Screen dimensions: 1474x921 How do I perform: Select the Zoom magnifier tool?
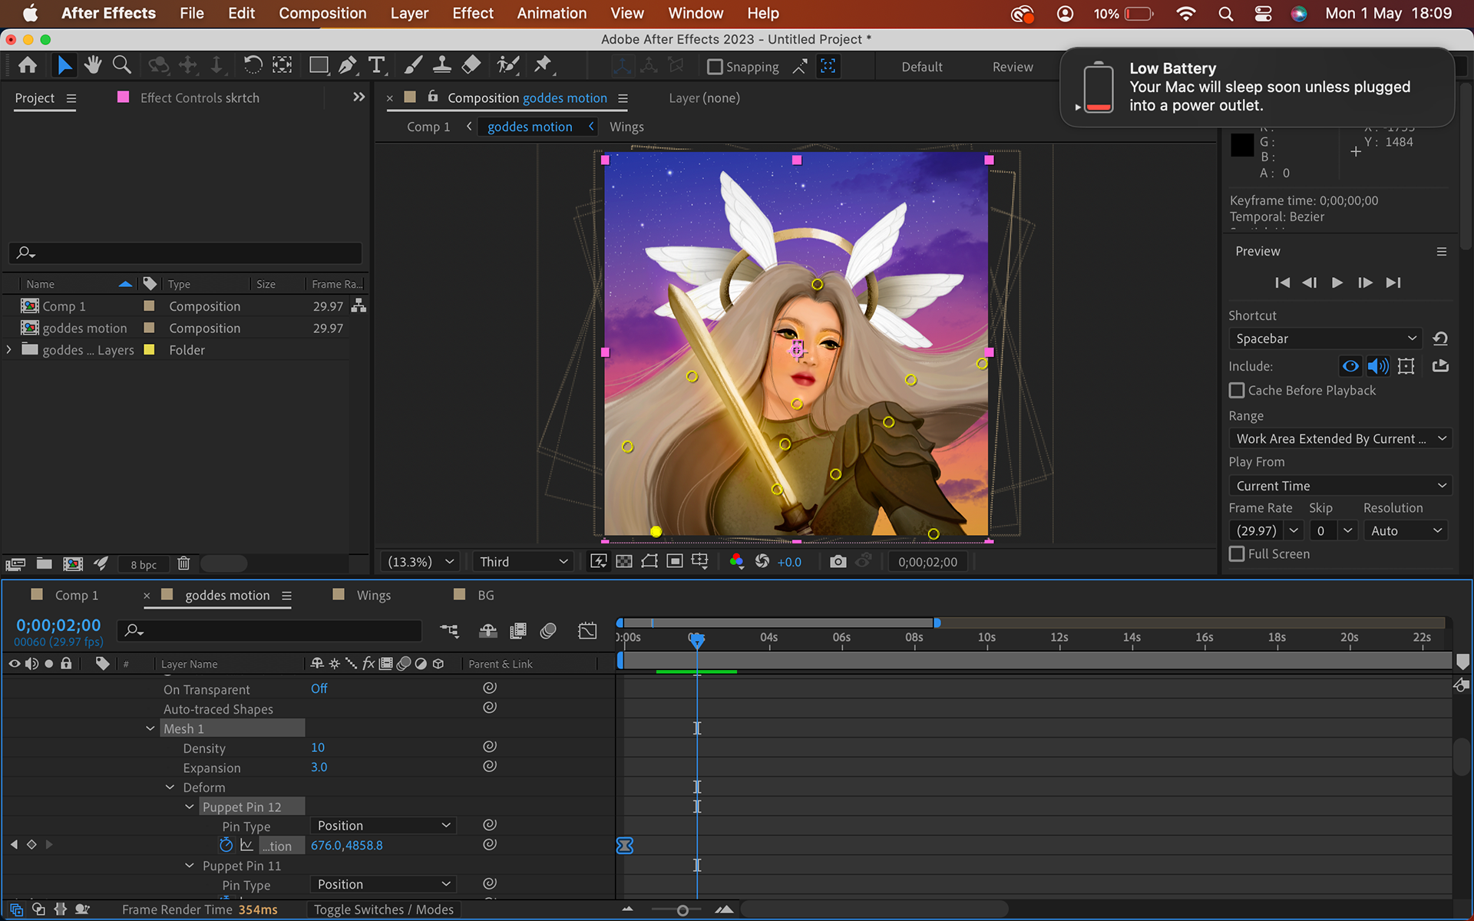[x=121, y=66]
